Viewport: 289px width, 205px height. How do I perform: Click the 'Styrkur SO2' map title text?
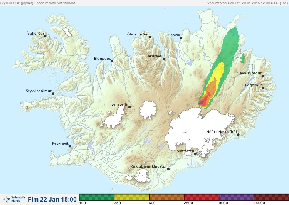[38, 3]
